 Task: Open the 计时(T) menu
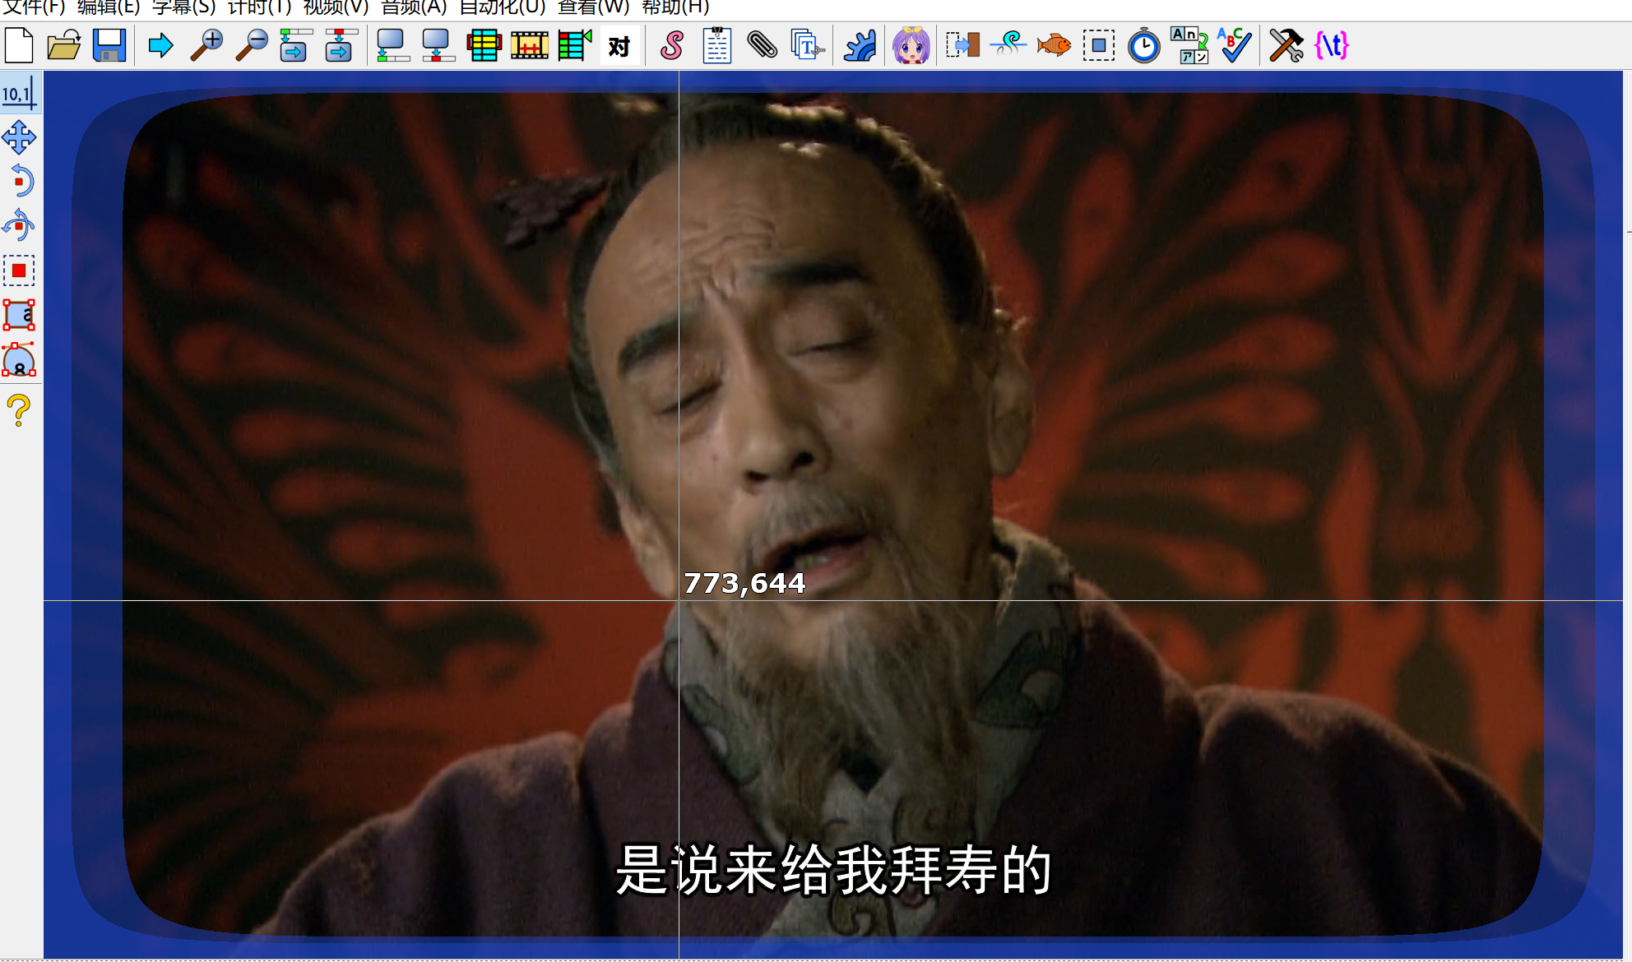[x=260, y=7]
